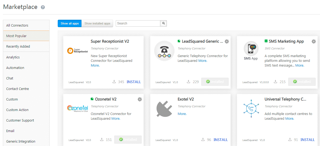Open Analytics category
This screenshot has height=146, width=320.
coord(26,57)
